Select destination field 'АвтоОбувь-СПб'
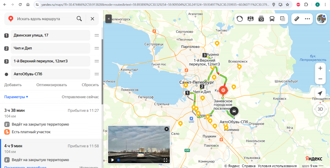This screenshot has width=330, height=168. [50, 74]
